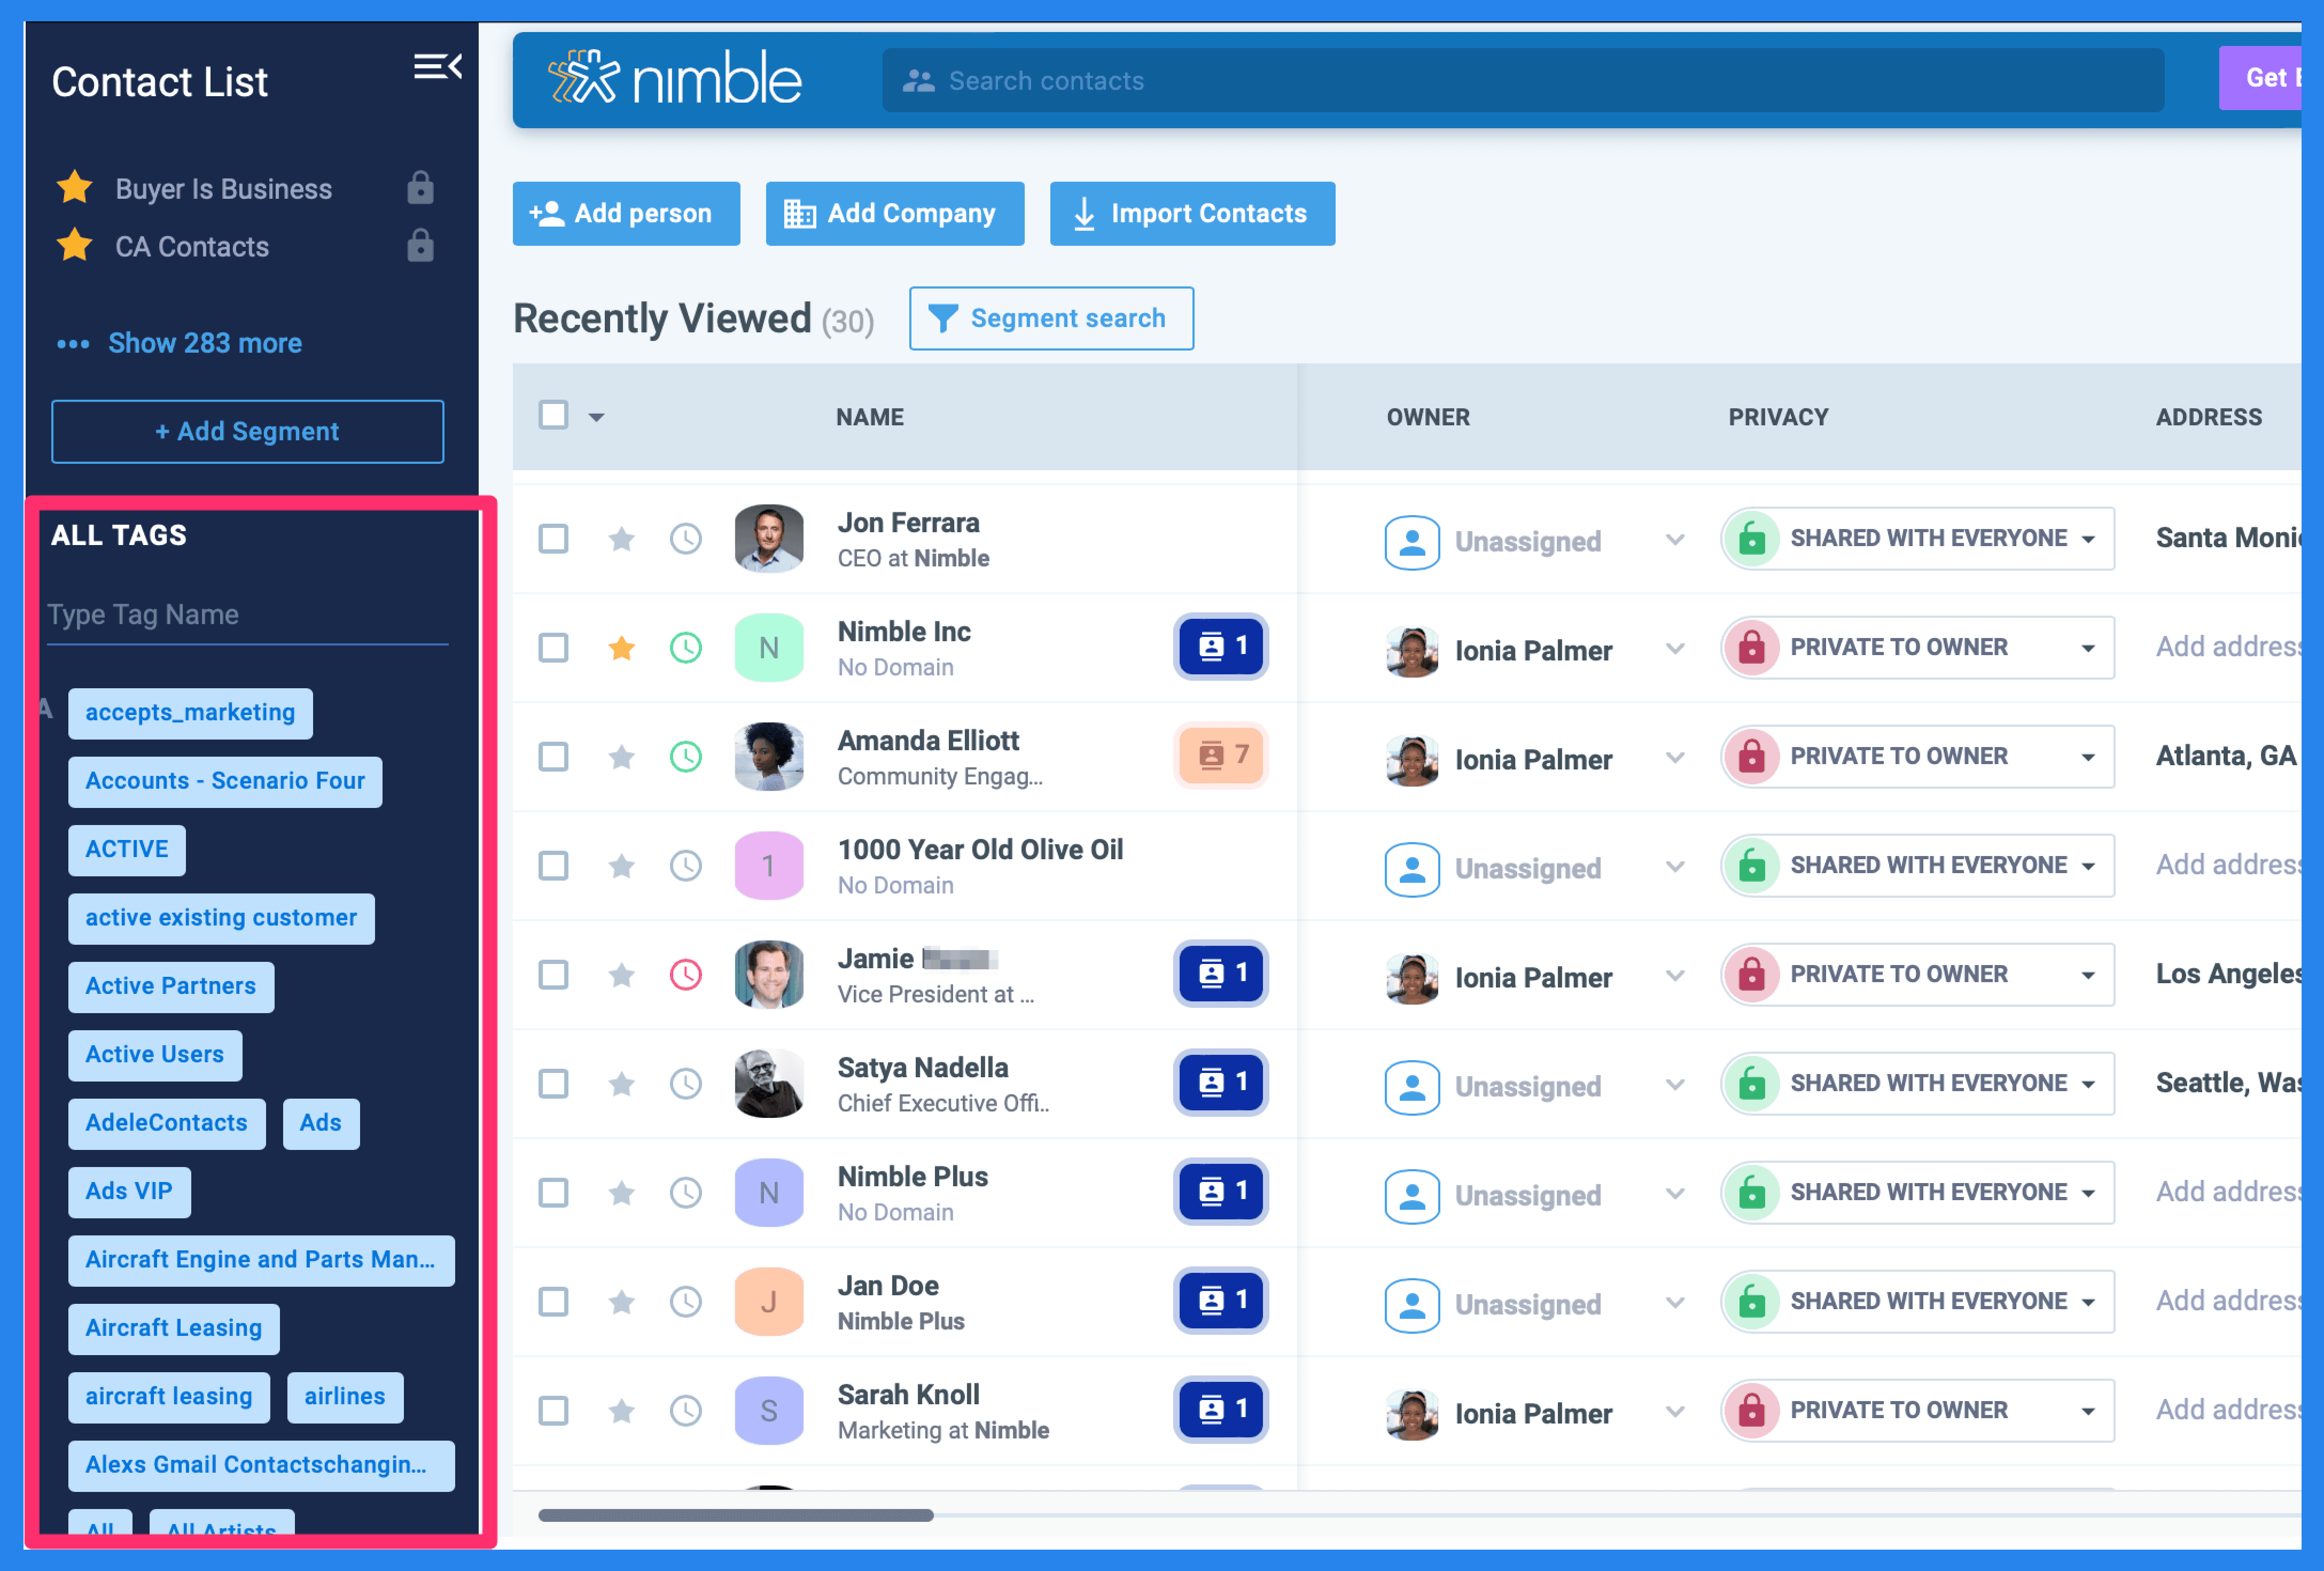Toggle the select-all contacts checkbox
2324x1571 pixels.
tap(553, 415)
